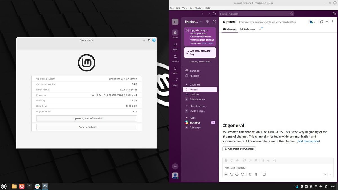Click the plus attach button in composer
Viewport: 338px width, 190px height.
pos(226,174)
